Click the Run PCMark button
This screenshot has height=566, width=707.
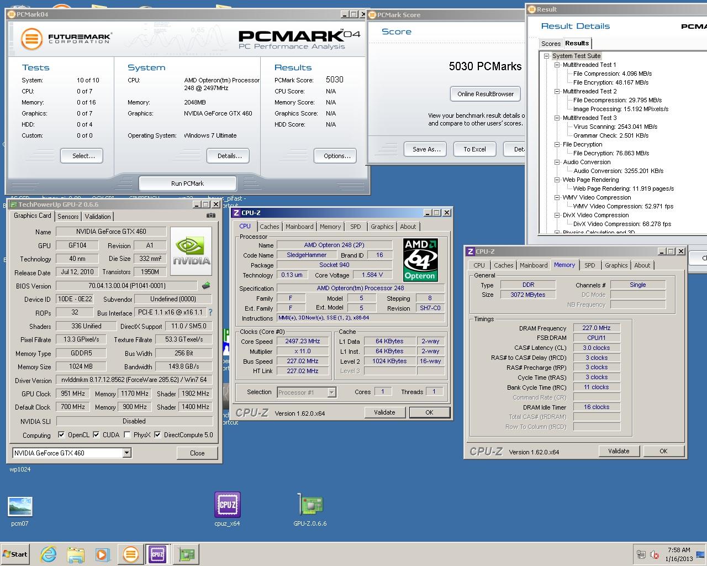(x=188, y=184)
